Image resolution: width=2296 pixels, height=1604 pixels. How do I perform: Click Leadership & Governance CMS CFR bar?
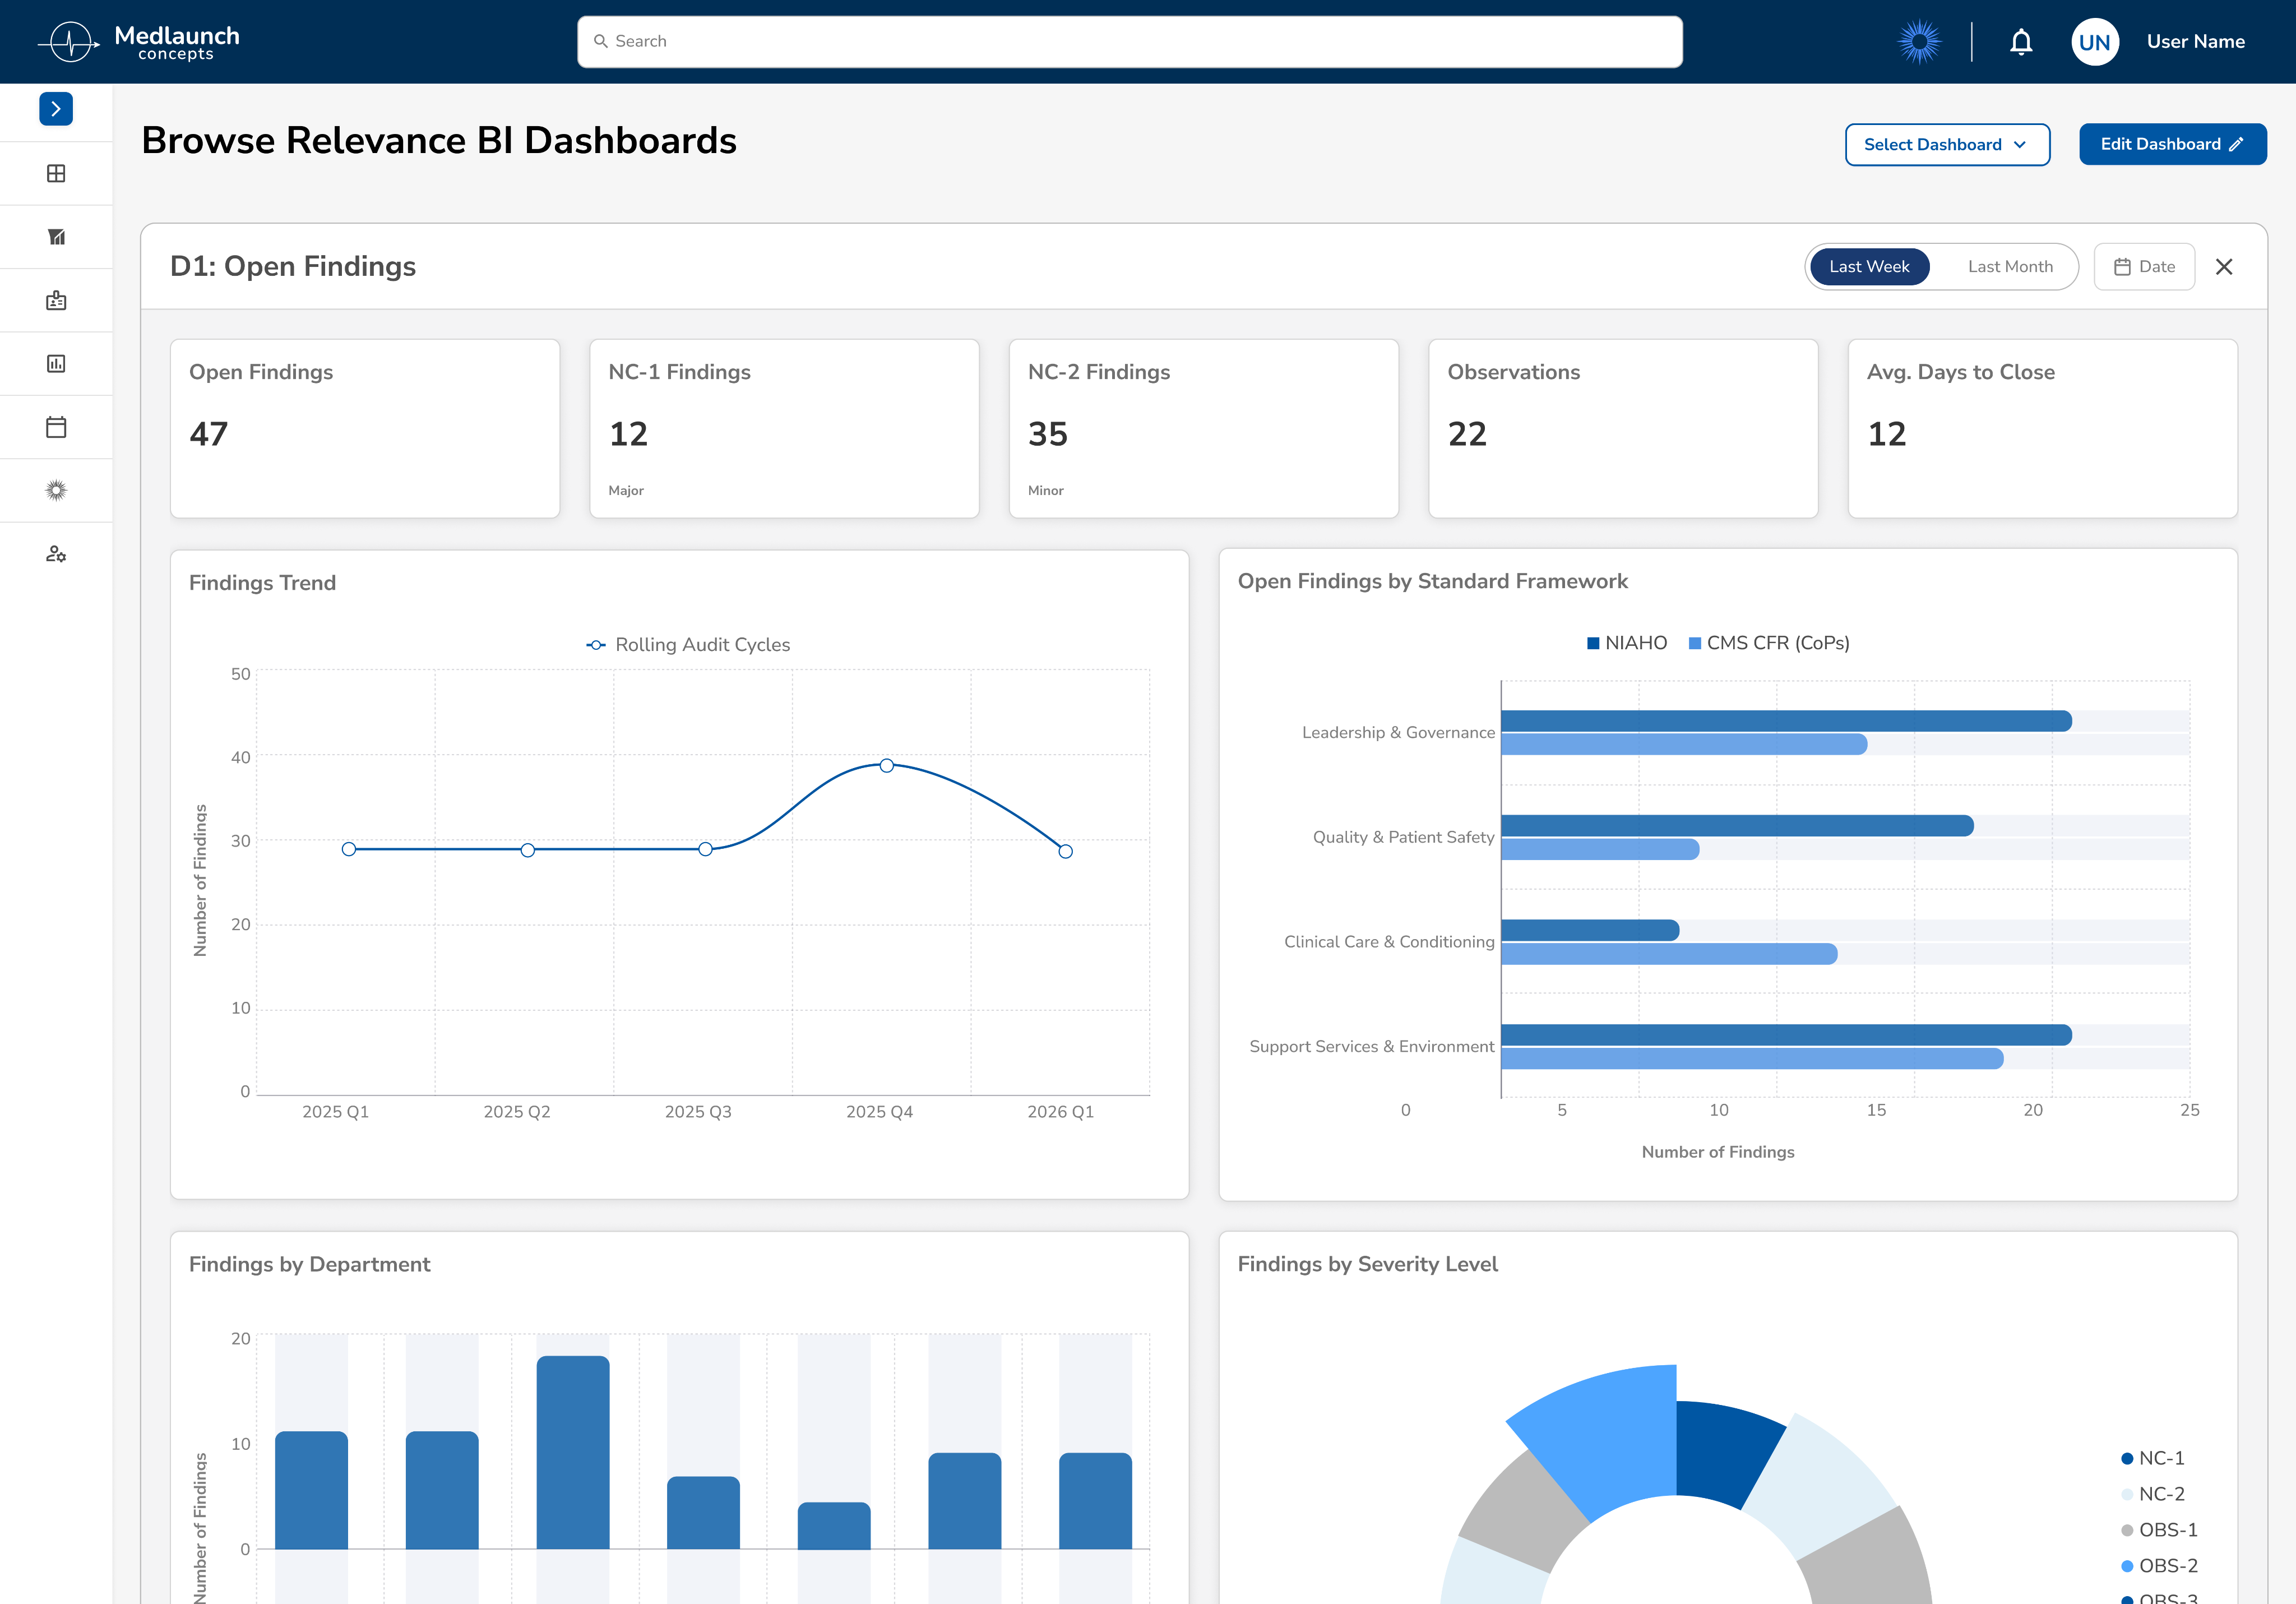coord(1684,744)
